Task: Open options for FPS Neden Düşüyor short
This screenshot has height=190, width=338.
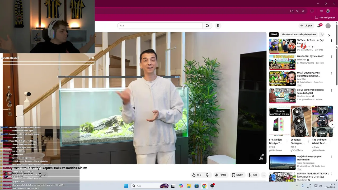Action: [x=287, y=141]
